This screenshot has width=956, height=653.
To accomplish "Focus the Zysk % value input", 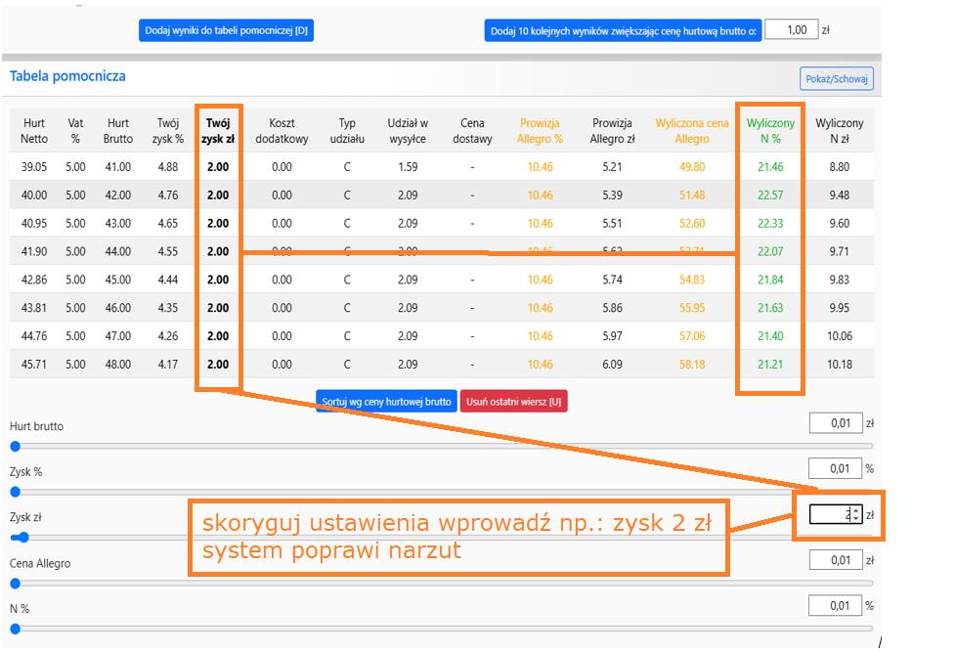I will (835, 469).
